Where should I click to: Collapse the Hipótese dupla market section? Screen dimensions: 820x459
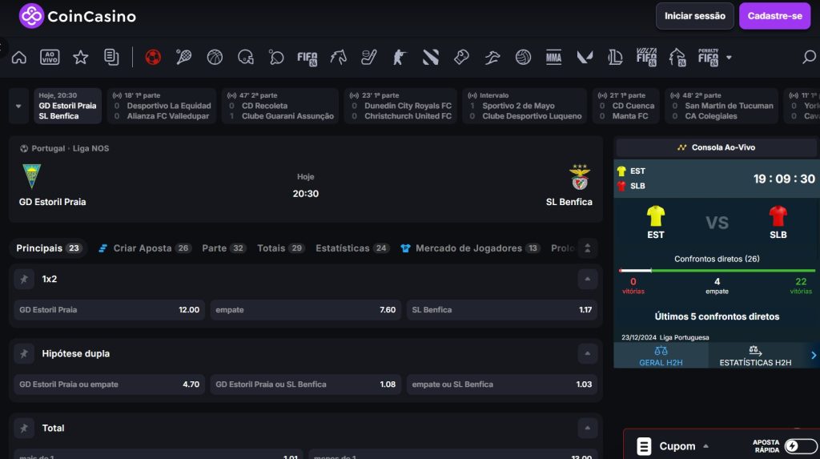click(587, 354)
